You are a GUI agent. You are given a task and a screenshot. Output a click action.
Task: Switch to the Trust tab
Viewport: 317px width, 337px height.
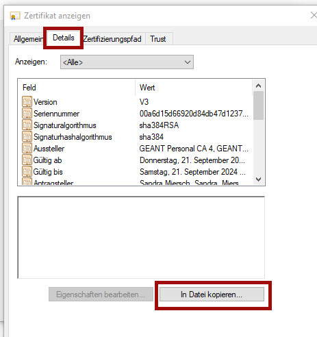pyautogui.click(x=158, y=39)
